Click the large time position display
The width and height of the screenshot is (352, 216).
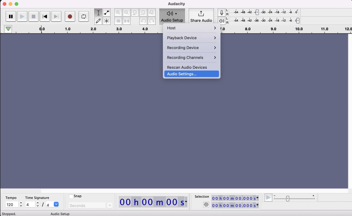click(x=152, y=202)
